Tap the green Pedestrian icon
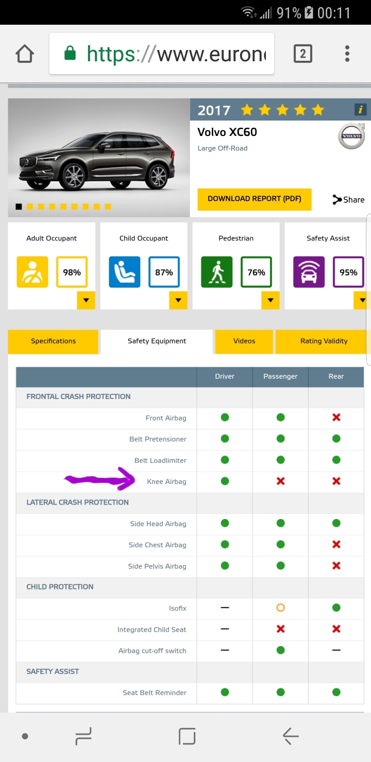The image size is (371, 762). pos(217,272)
